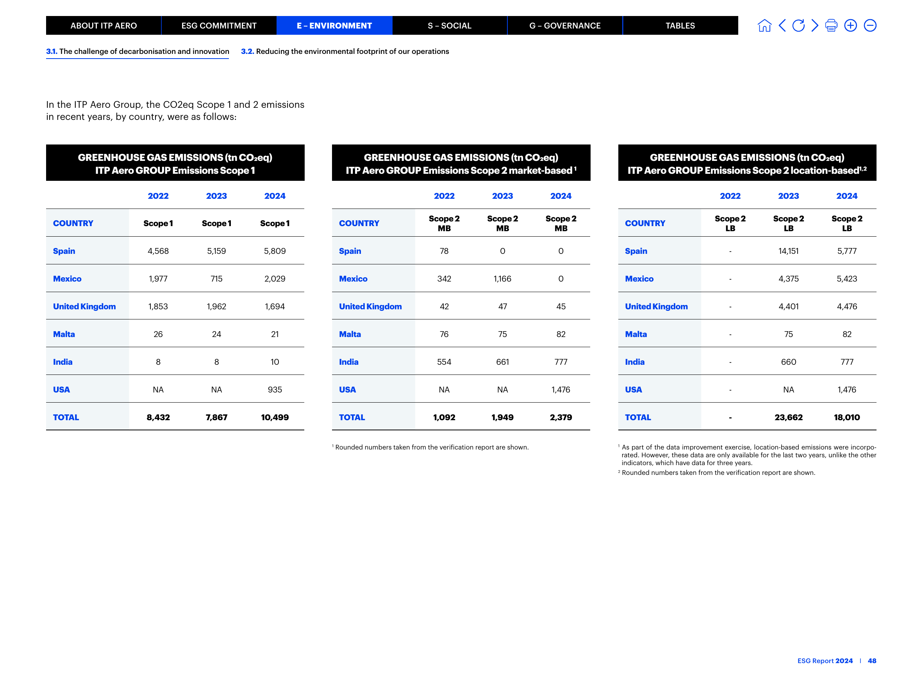
Task: Zoom in with the plus icon
Action: (850, 25)
